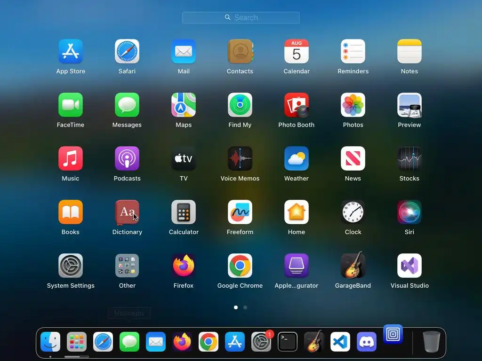Launch Visual Studio Code from the Dock
482x361 pixels.
tap(340, 342)
